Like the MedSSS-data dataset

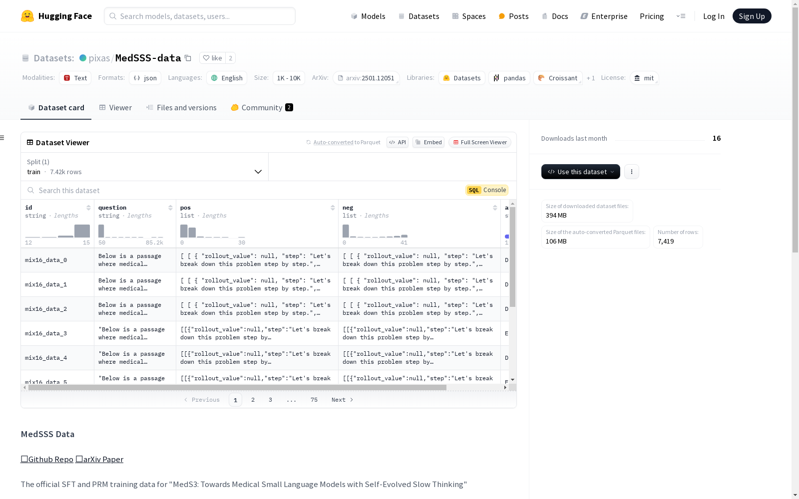pyautogui.click(x=212, y=58)
